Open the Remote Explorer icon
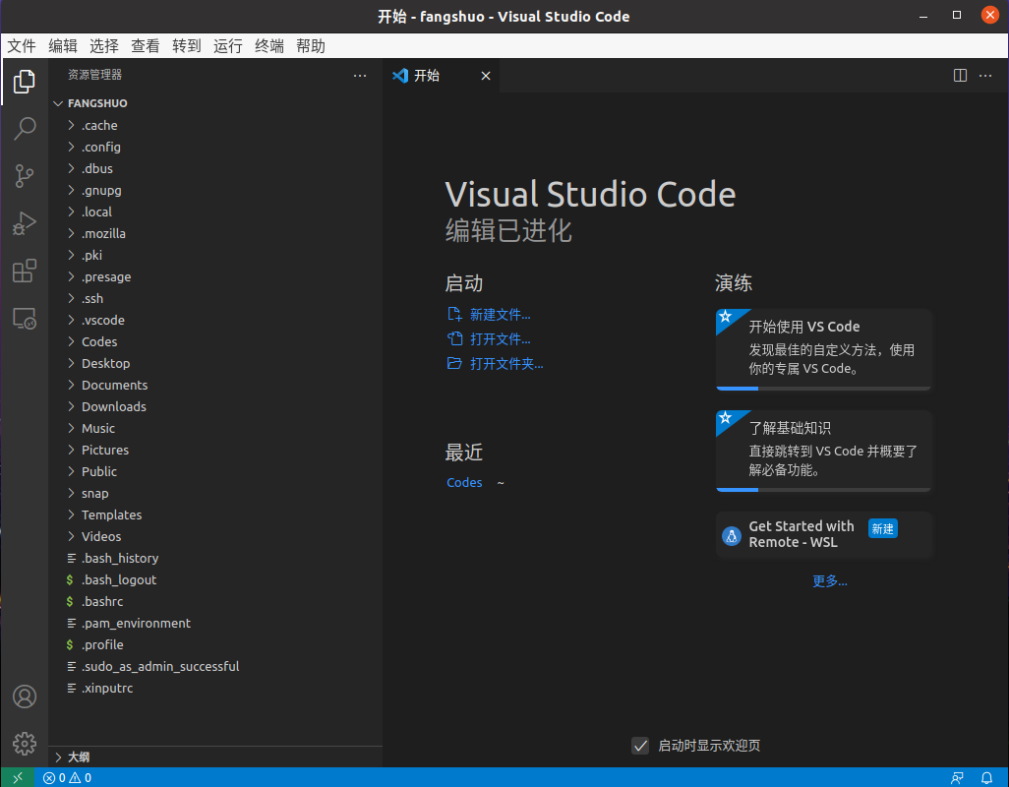Viewport: 1009px width, 787px height. click(25, 319)
